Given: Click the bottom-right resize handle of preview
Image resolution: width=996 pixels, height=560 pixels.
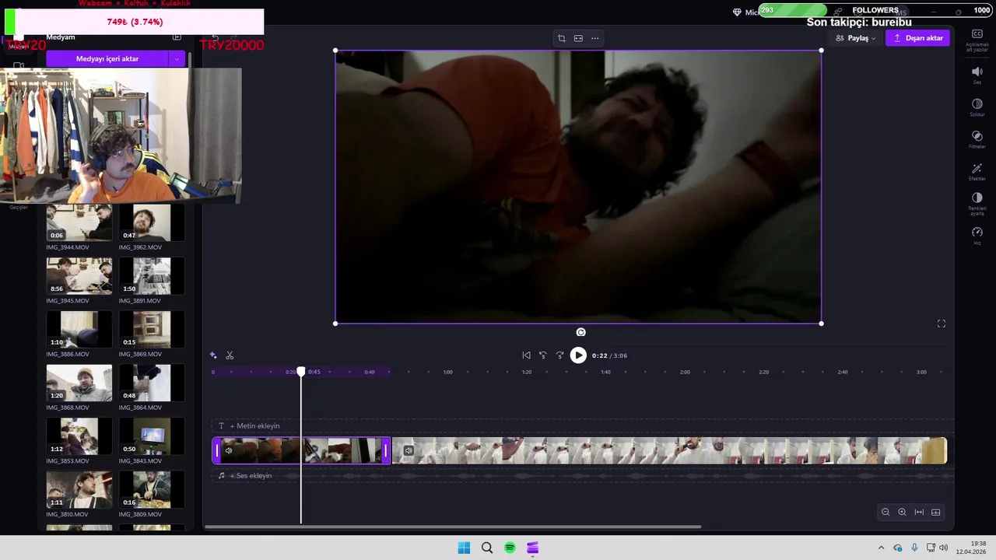Looking at the screenshot, I should pyautogui.click(x=822, y=324).
